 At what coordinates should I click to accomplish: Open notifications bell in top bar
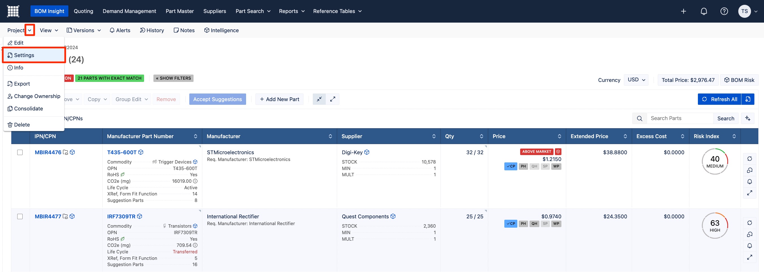tap(704, 11)
